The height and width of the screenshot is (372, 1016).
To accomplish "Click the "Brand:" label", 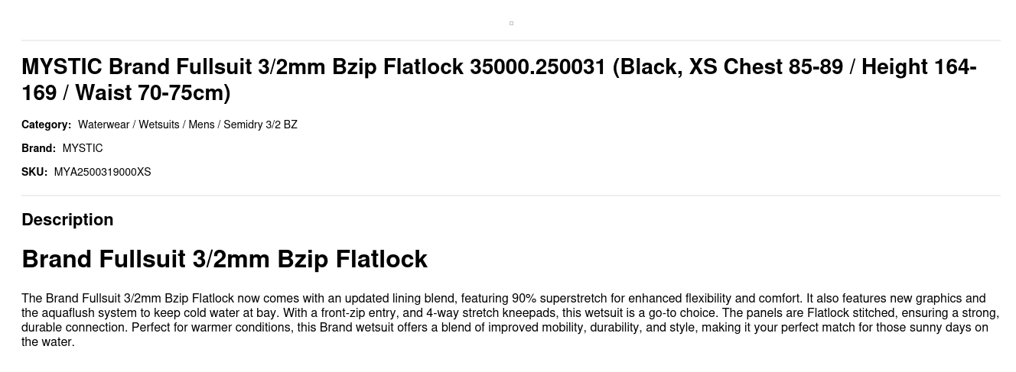I will tap(38, 148).
